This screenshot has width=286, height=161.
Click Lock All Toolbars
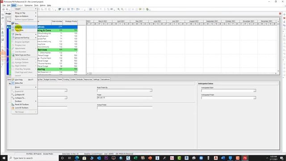click(24, 108)
